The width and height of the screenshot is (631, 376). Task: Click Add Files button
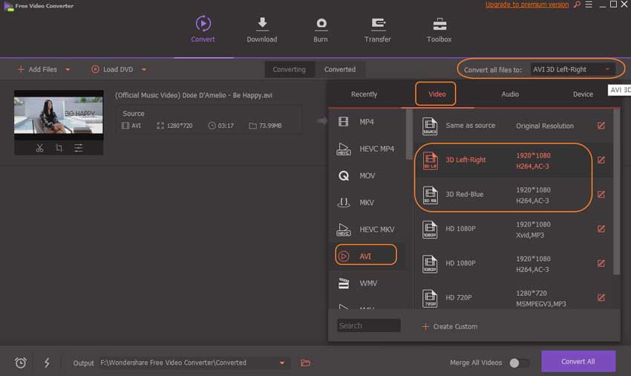pyautogui.click(x=37, y=69)
